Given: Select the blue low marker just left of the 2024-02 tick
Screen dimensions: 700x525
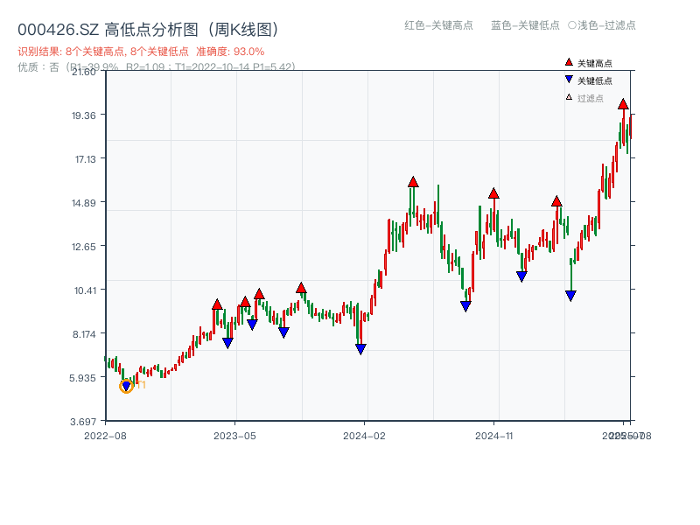Looking at the screenshot, I should tap(360, 349).
